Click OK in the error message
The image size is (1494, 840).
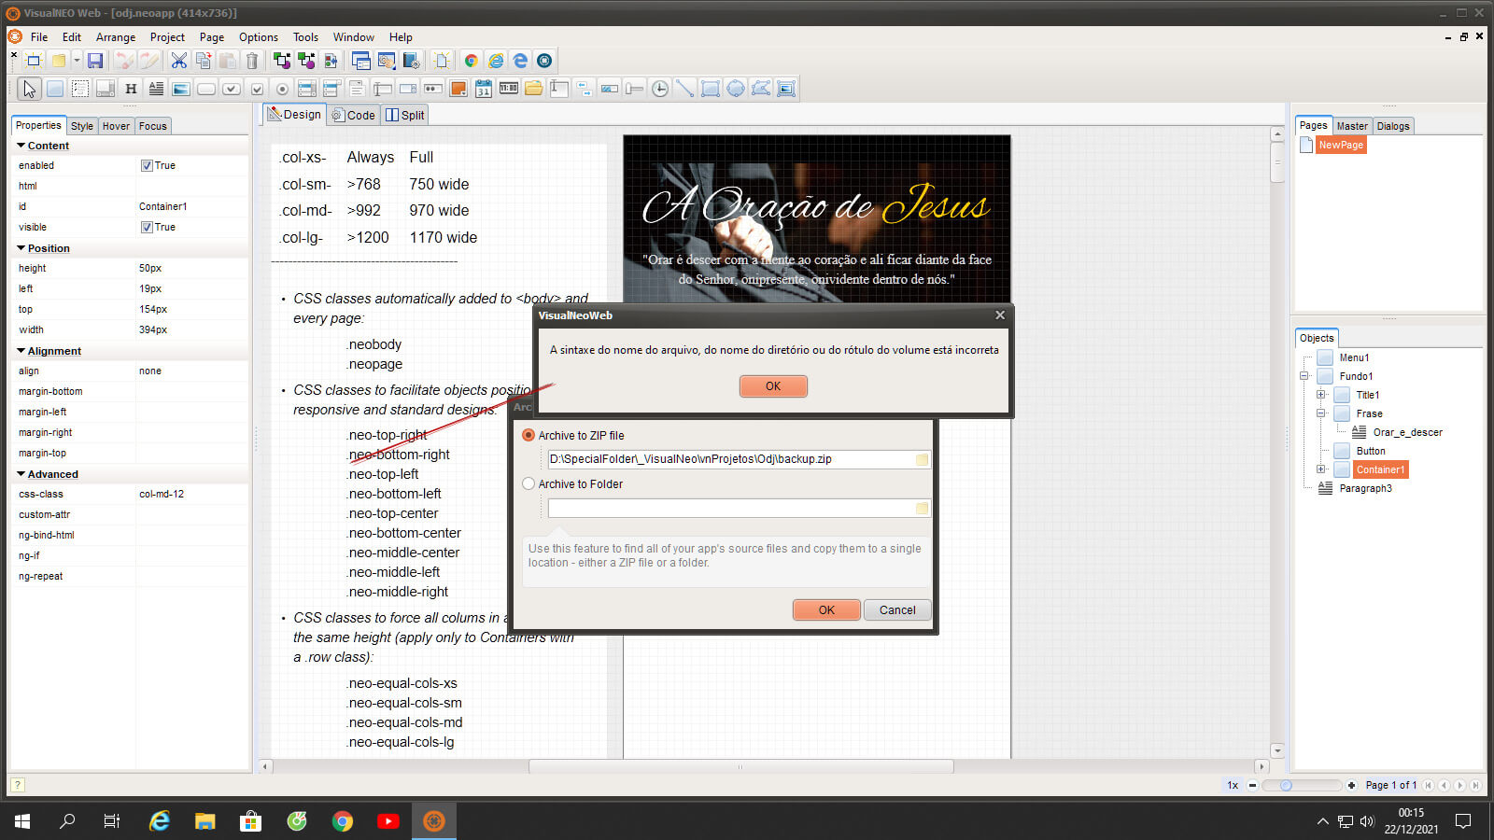[x=773, y=386]
